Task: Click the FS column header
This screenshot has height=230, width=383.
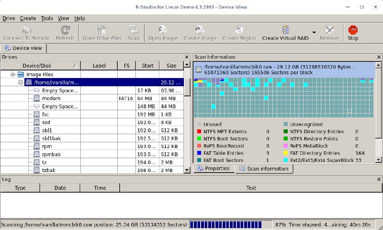Action: (126, 66)
